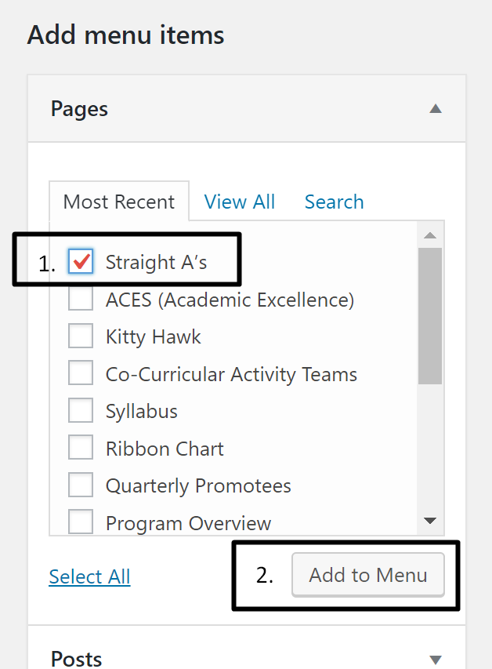Click the Posts panel heading
This screenshot has height=669, width=492.
[x=76, y=659]
